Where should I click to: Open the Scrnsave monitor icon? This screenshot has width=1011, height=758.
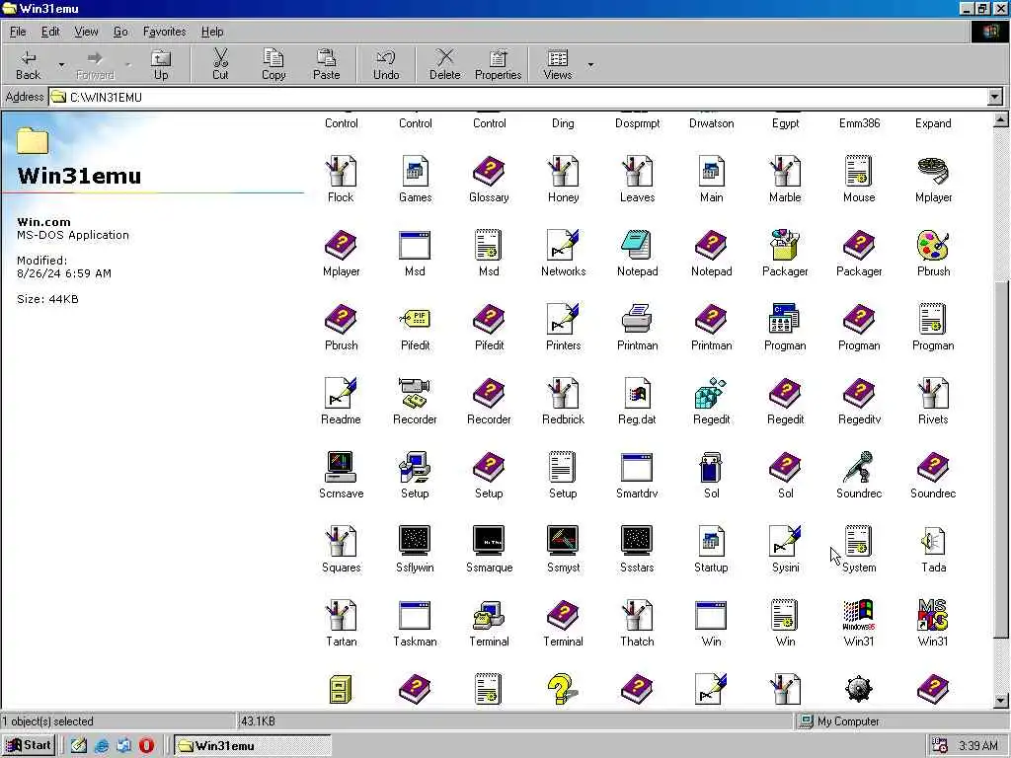click(341, 468)
